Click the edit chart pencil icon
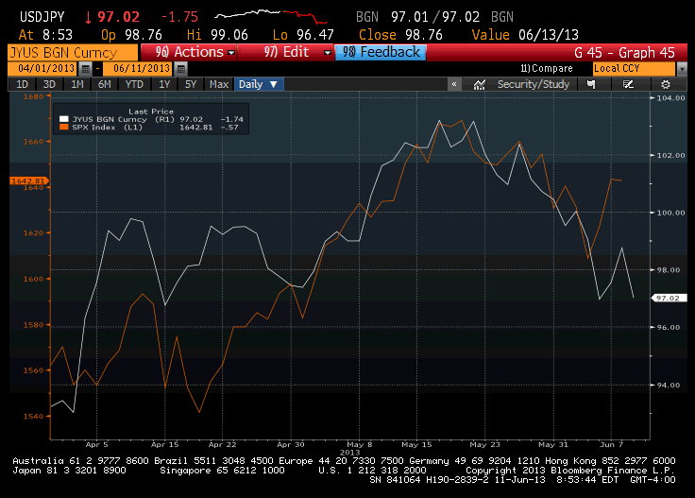 [628, 84]
